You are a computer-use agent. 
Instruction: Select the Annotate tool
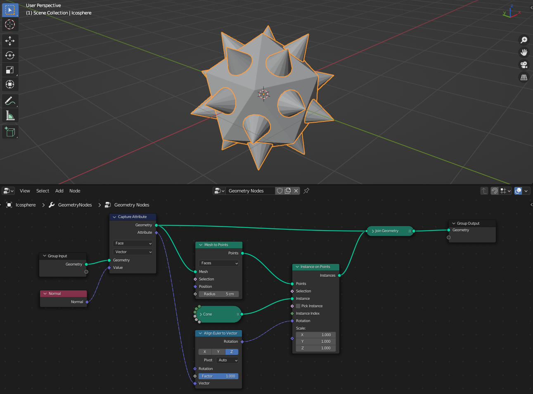click(10, 101)
